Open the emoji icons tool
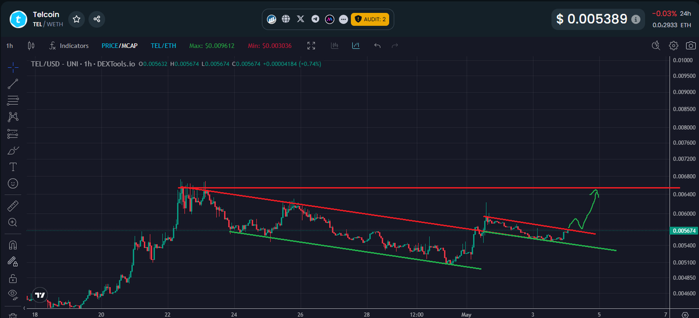This screenshot has height=318, width=699. pyautogui.click(x=13, y=183)
